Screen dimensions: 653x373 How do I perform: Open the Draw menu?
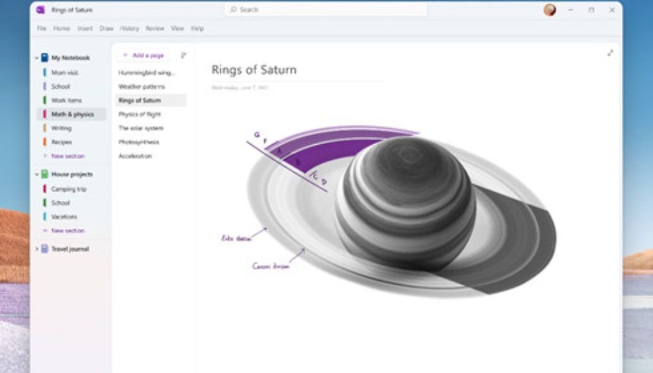point(105,28)
